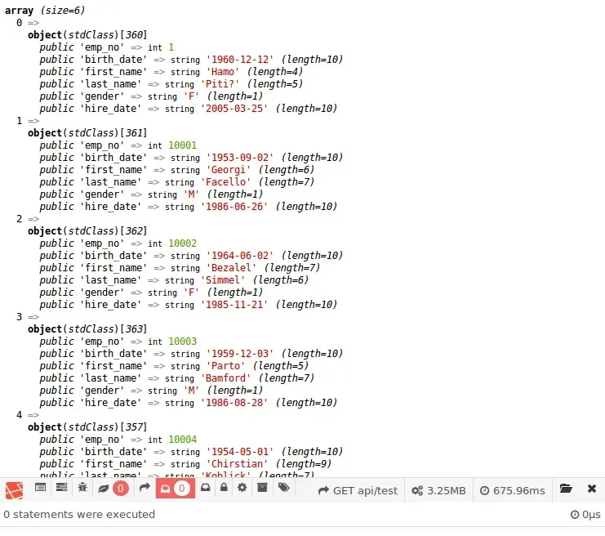
Task: Click the object(stdClass)[360] line
Action: click(x=87, y=35)
